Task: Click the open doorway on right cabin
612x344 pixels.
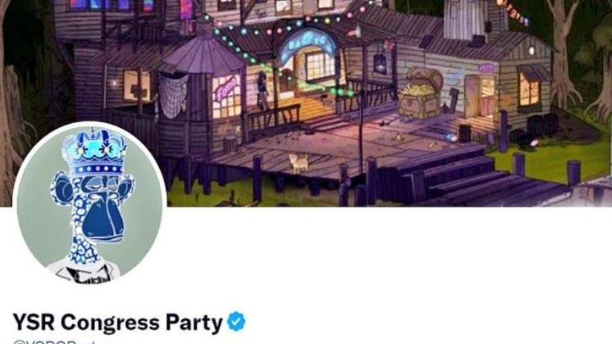Action: (x=480, y=97)
